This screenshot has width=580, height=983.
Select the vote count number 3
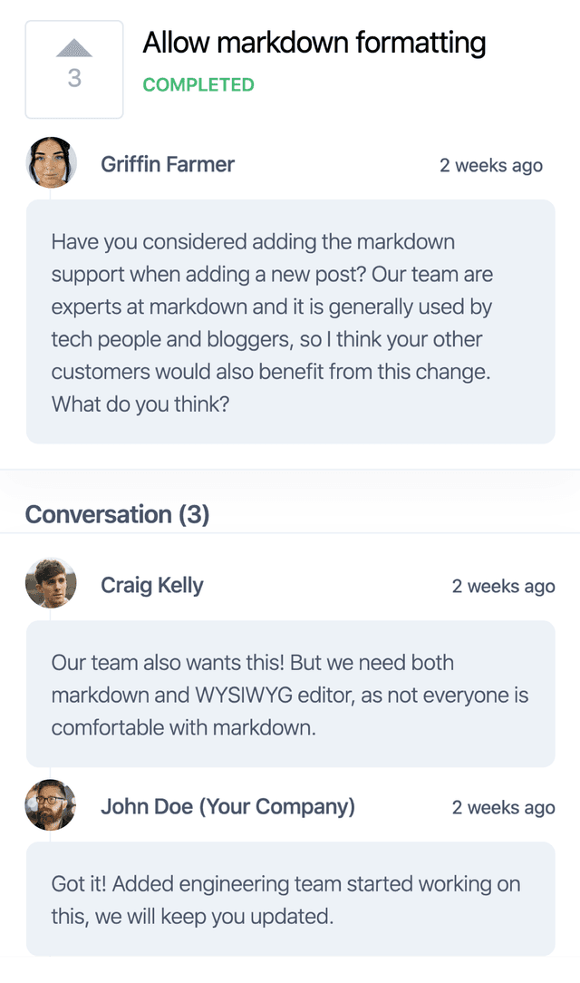pyautogui.click(x=75, y=79)
